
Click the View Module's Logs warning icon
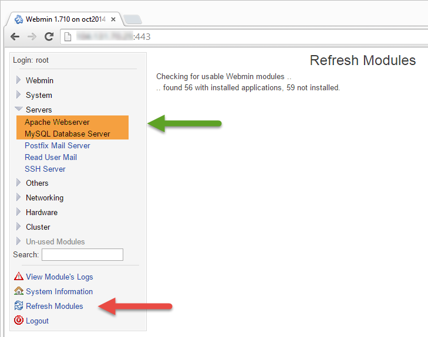coord(19,276)
